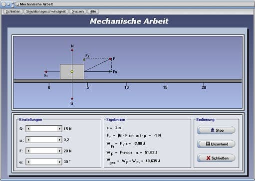Decrease μ with the left scrollbar arrow

[28, 140]
